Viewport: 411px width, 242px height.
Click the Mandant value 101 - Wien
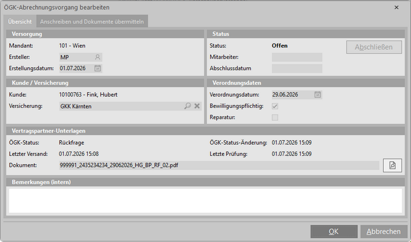tap(72, 45)
